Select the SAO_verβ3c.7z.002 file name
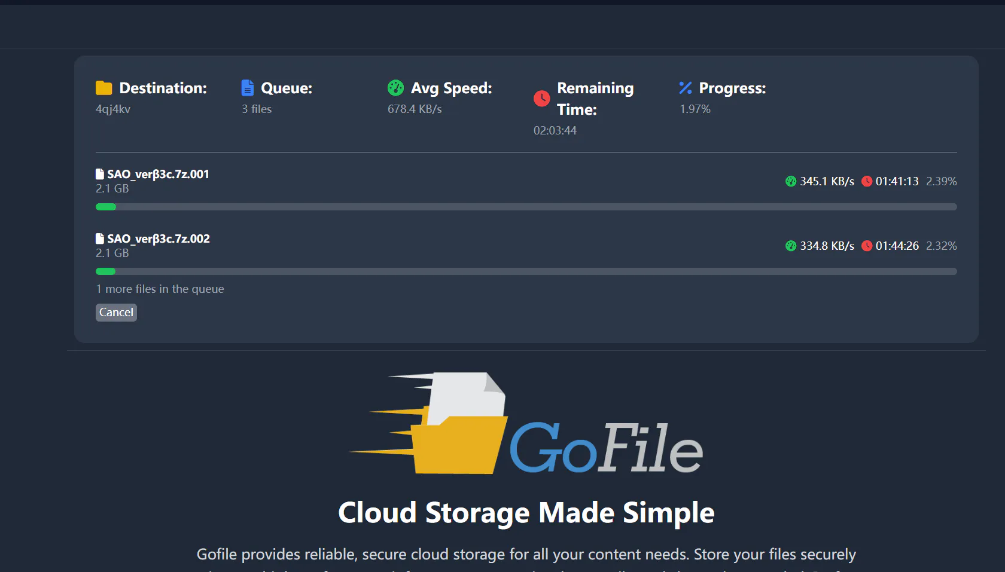The image size is (1005, 572). coord(159,238)
